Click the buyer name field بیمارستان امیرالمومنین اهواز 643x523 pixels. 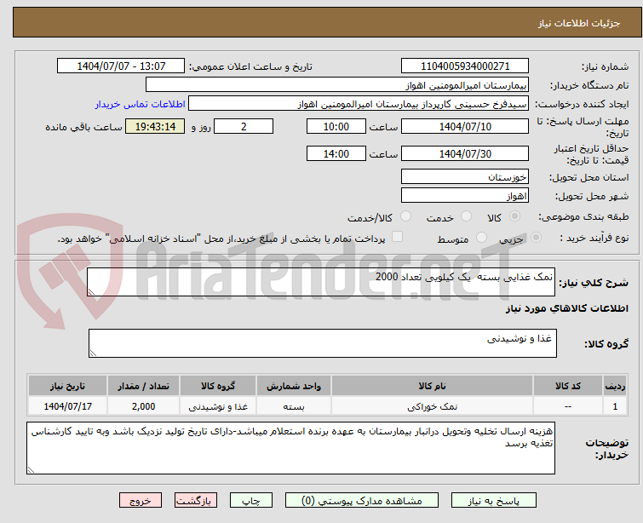click(337, 85)
